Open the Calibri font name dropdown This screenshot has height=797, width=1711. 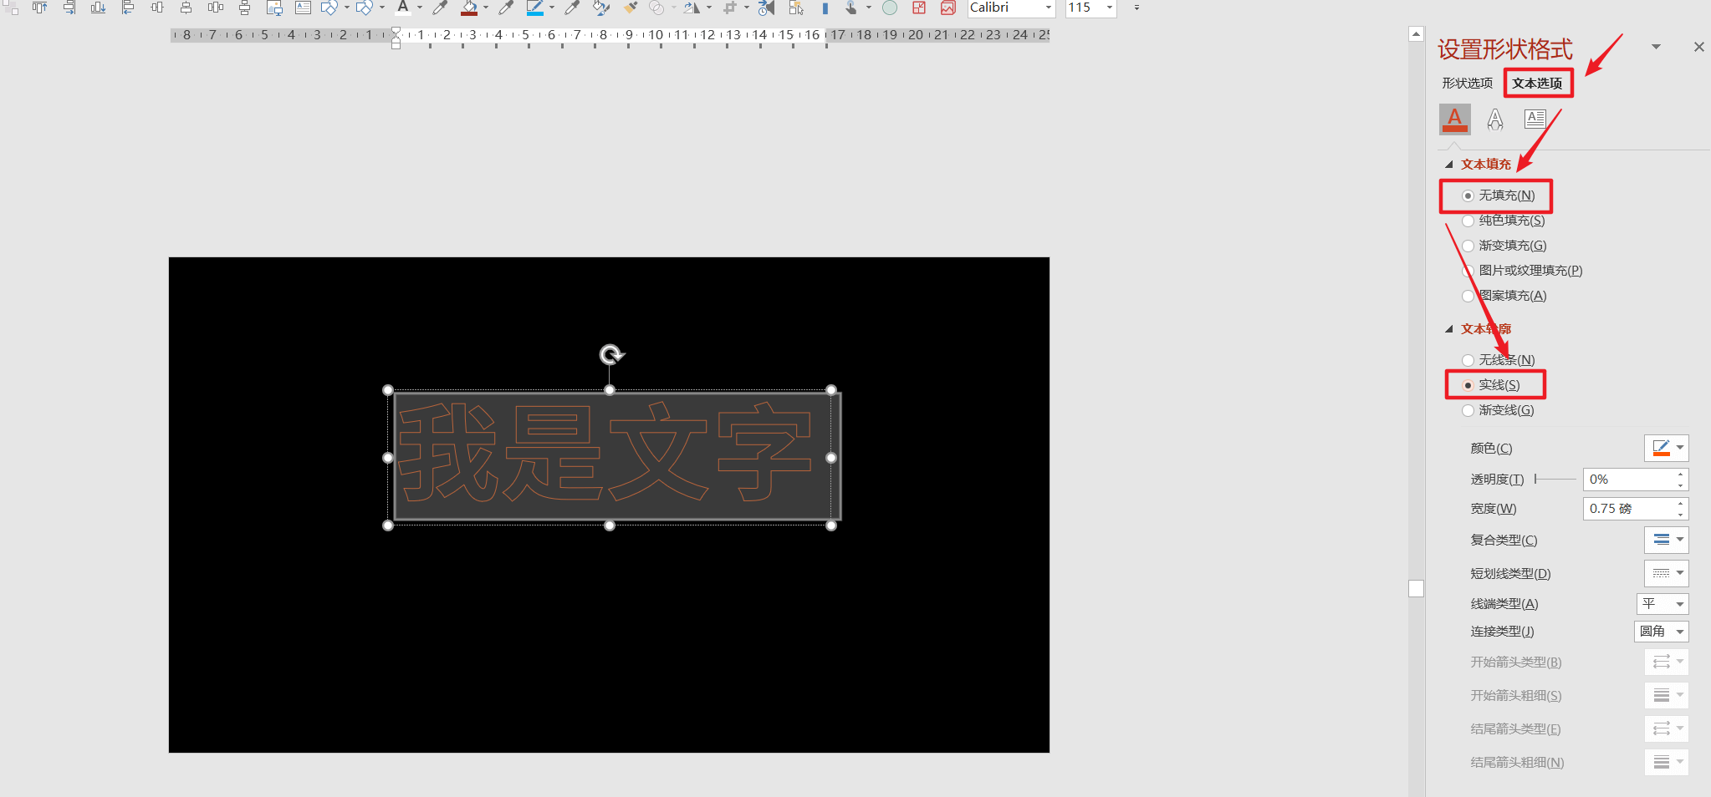pyautogui.click(x=1048, y=8)
